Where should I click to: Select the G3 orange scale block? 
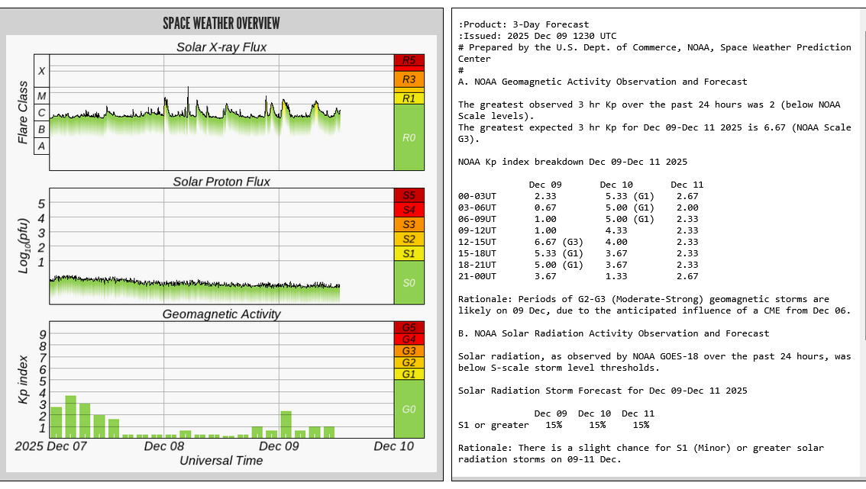(x=409, y=351)
